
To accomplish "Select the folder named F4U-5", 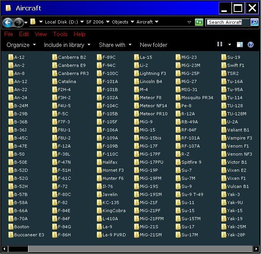I will [x=62, y=106].
